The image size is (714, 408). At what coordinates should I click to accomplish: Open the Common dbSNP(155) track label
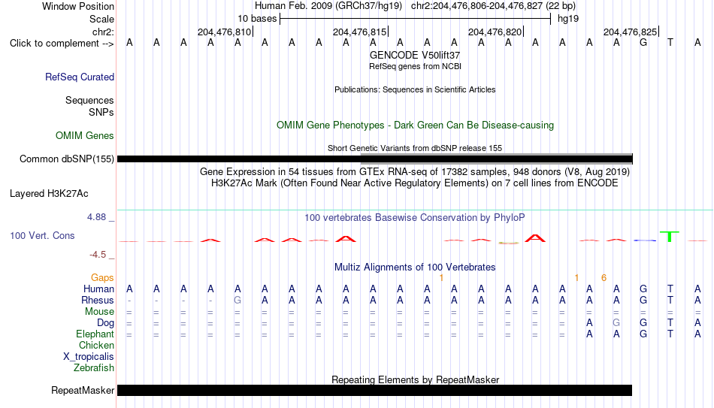[x=67, y=159]
